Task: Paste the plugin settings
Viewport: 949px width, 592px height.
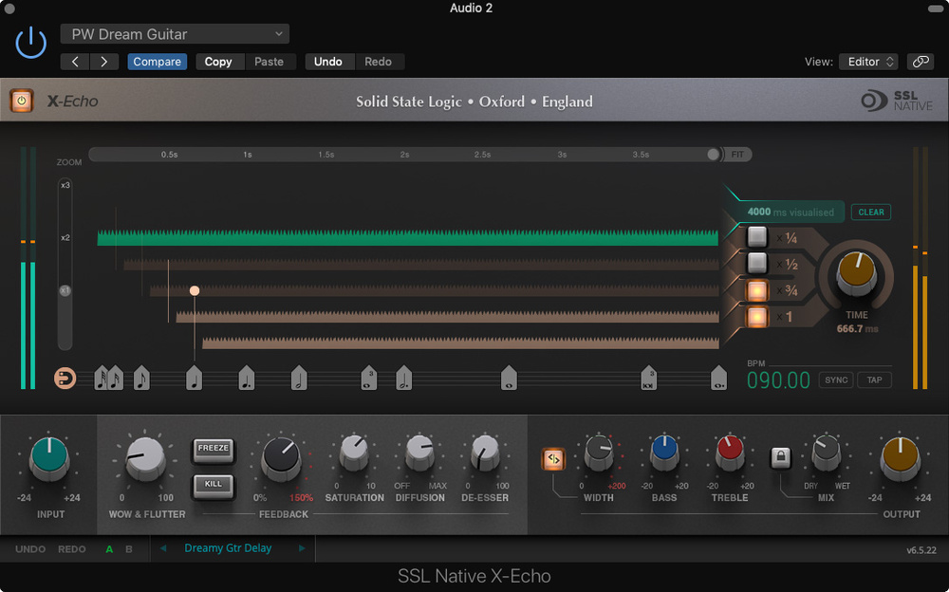Action: pos(269,62)
